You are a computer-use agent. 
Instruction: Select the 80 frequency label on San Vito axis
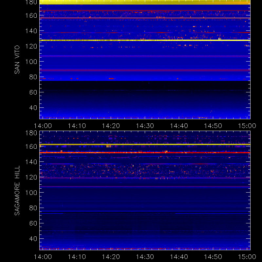[x=33, y=77]
